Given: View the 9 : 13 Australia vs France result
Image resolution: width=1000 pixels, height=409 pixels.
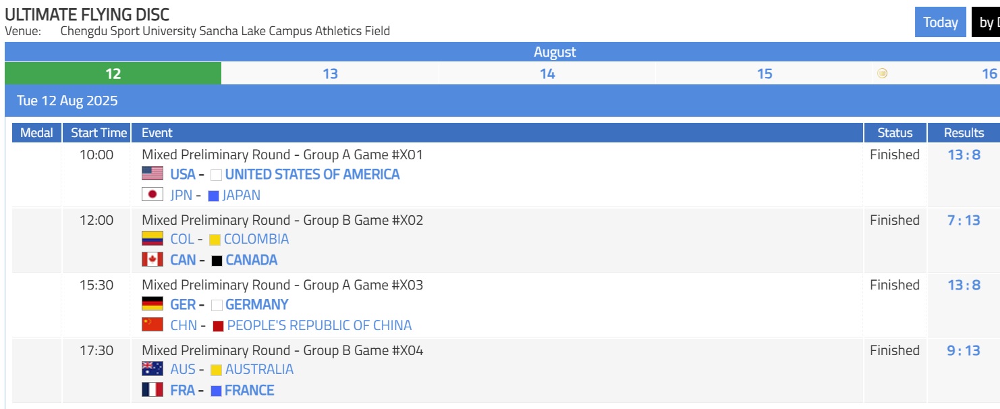Looking at the screenshot, I should point(964,350).
